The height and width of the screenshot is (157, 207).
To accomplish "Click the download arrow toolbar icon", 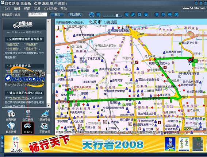I will (157, 15).
